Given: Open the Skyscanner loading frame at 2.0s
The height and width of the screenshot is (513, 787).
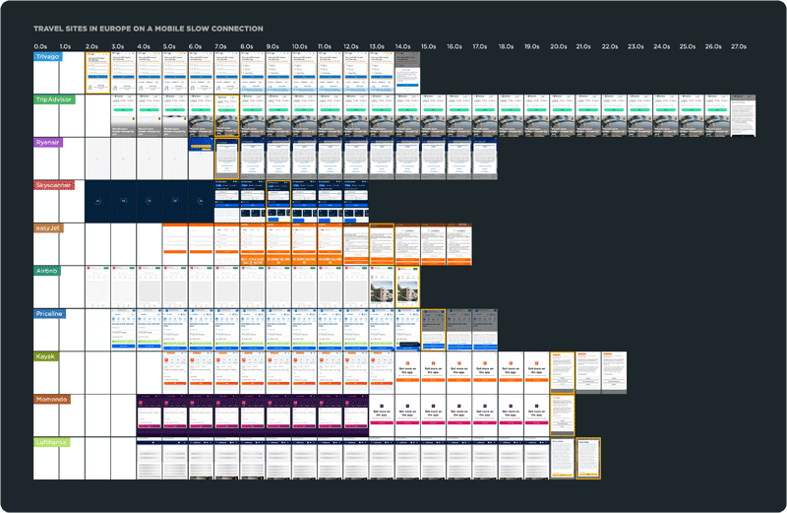Looking at the screenshot, I should (x=97, y=202).
